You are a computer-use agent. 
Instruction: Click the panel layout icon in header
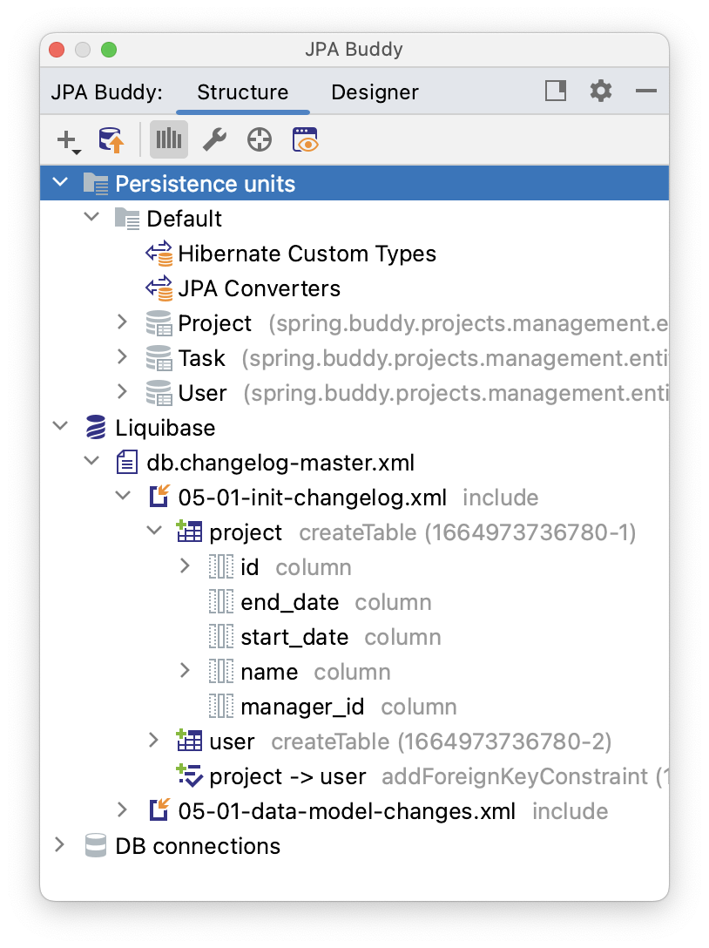click(556, 91)
